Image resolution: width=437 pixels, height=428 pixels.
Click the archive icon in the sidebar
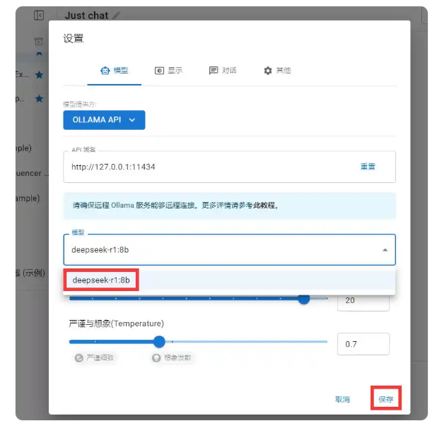[38, 42]
